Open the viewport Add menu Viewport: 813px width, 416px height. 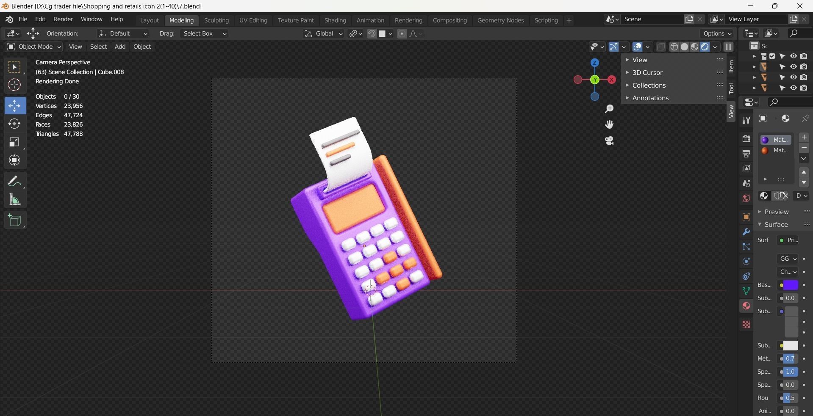tap(120, 47)
